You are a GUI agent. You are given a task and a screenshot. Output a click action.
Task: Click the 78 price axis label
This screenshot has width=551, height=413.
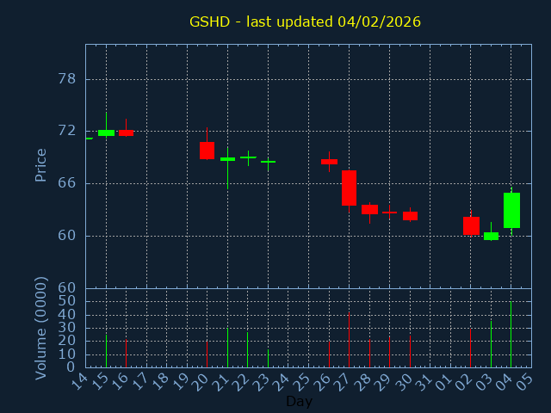(x=65, y=79)
